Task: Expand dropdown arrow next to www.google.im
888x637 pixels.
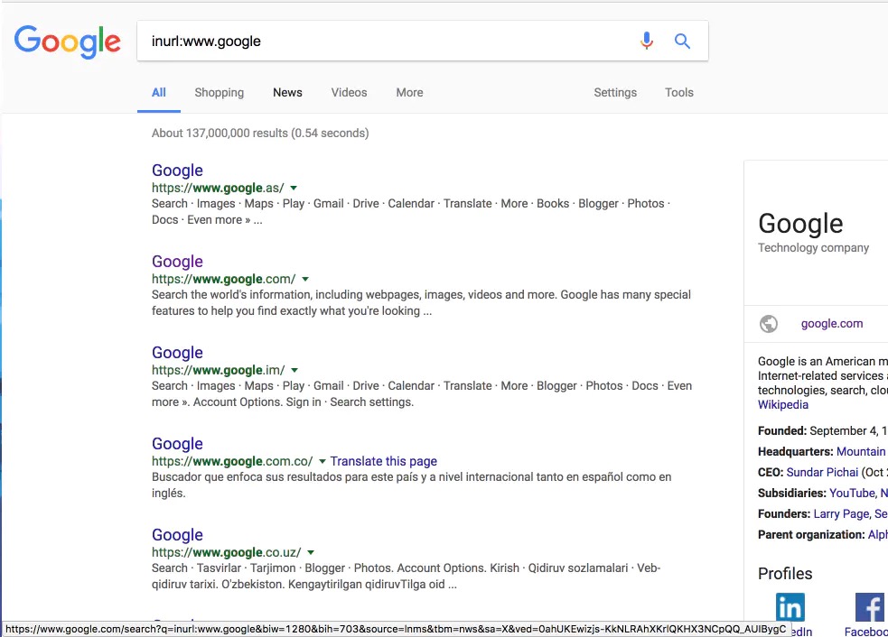Action: coord(294,370)
